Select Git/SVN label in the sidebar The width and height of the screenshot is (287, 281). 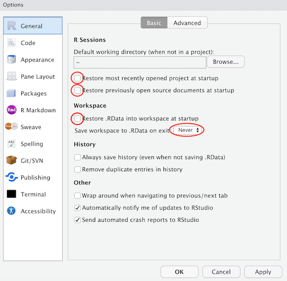coord(32,161)
